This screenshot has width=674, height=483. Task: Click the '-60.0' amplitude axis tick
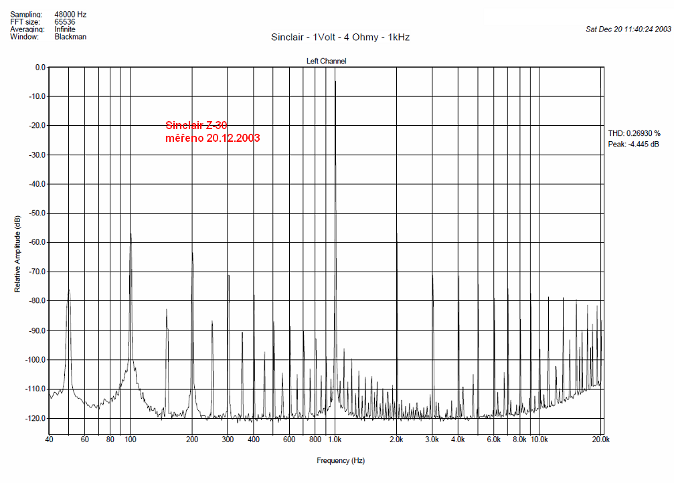pos(37,242)
